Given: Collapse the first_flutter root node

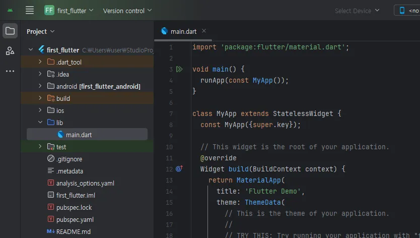Looking at the screenshot, I should tap(31, 49).
